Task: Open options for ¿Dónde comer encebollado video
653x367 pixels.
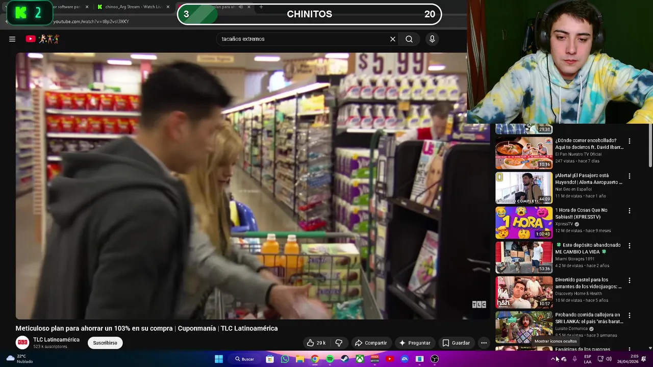Action: click(629, 141)
